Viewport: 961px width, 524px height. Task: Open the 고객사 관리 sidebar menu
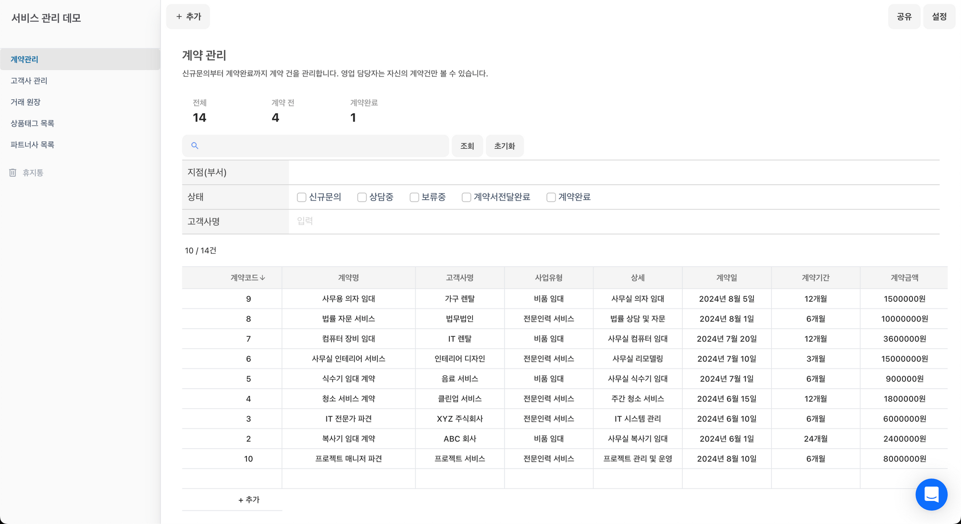point(80,81)
